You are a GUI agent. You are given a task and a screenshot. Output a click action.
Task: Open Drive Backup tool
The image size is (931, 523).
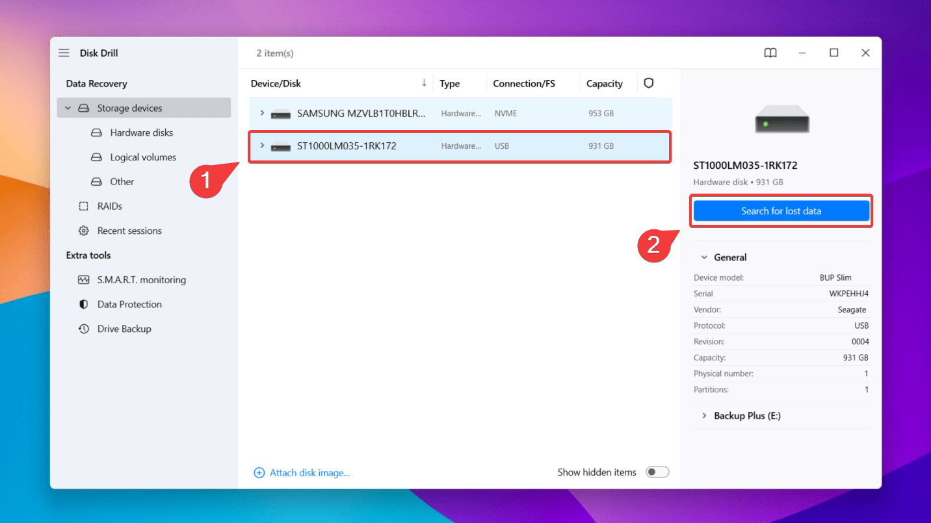coord(124,329)
